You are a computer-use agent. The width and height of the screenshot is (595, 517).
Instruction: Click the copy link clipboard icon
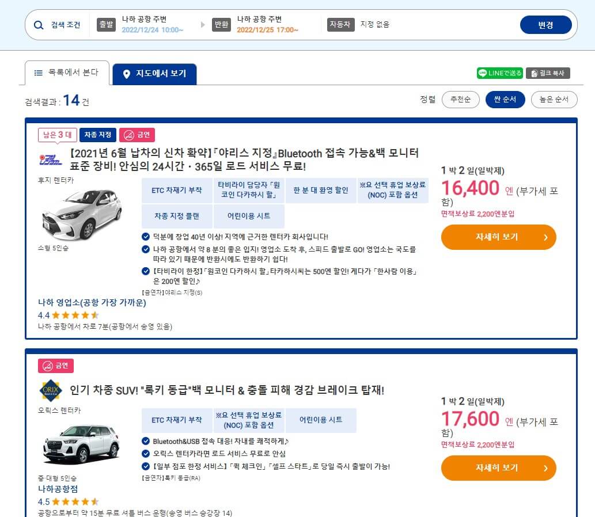(x=534, y=73)
